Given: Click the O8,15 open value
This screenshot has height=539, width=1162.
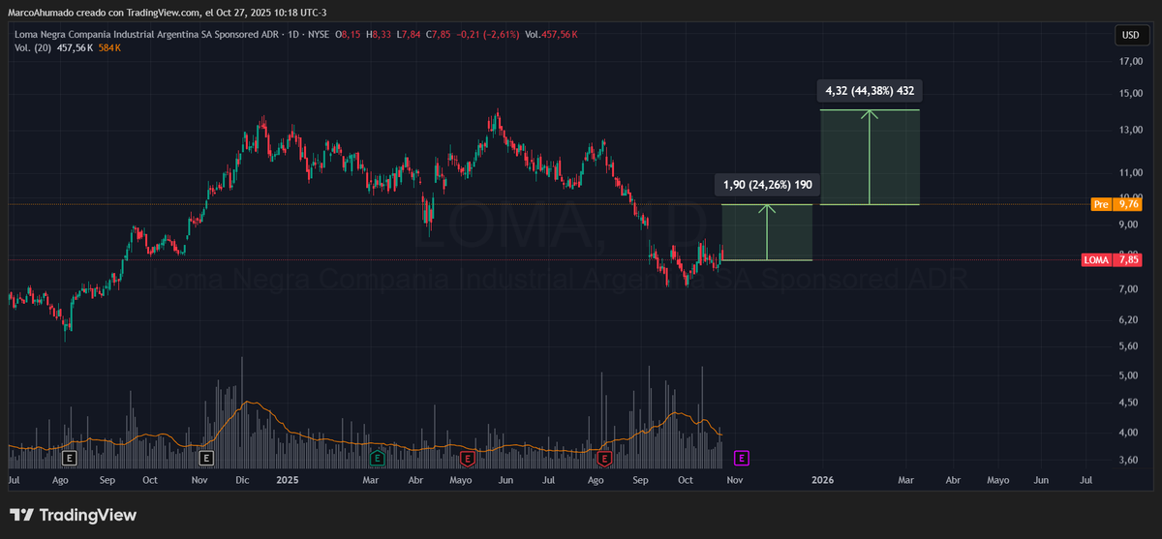Looking at the screenshot, I should [x=350, y=35].
